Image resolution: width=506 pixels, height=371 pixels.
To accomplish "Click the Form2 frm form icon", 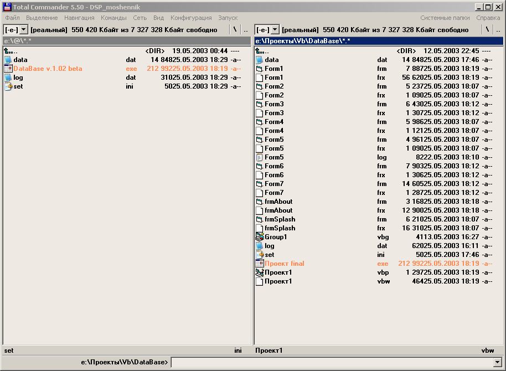I will tap(259, 86).
